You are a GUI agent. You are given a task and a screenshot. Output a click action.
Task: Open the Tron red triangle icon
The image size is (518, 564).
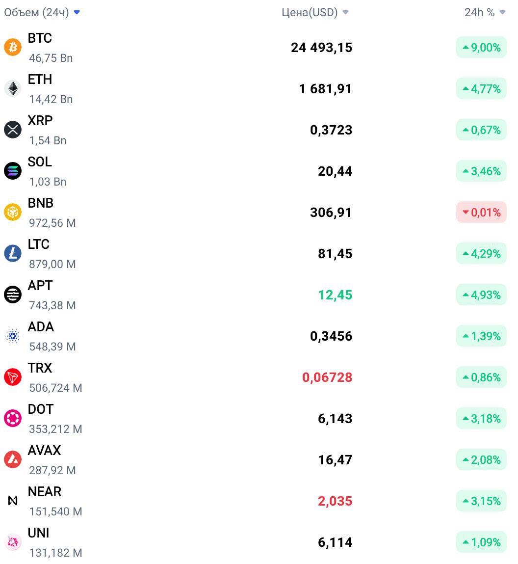[x=13, y=377]
